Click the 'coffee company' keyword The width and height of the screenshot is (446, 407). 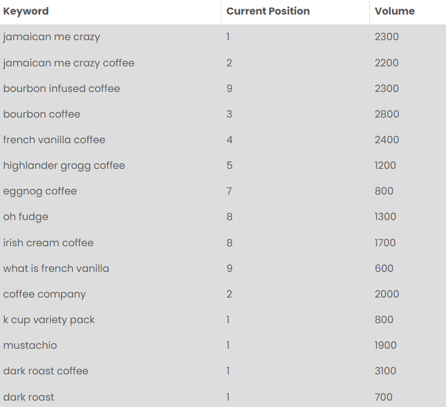click(x=44, y=294)
